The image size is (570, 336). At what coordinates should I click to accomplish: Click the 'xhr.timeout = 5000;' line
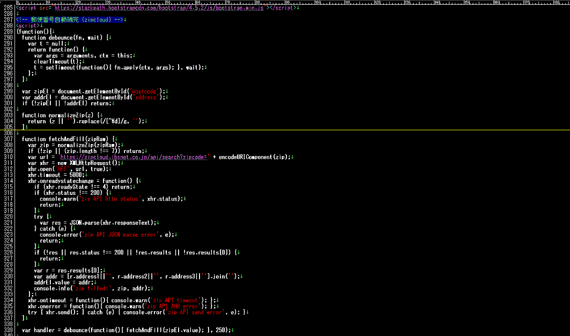click(x=56, y=175)
